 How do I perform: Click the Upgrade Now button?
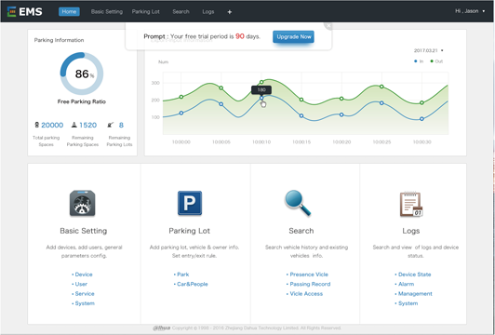[x=293, y=36]
